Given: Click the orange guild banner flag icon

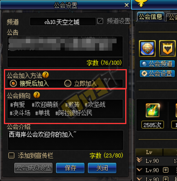Looking at the screenshot, I should tap(167, 49).
